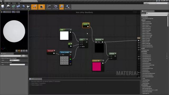Select Blend_Screen in the palette

[x=146, y=42]
